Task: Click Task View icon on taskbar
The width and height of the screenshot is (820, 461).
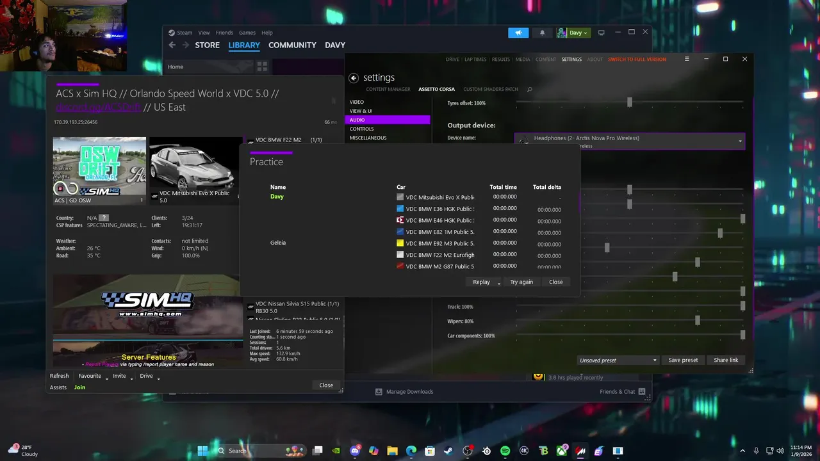Action: (317, 451)
